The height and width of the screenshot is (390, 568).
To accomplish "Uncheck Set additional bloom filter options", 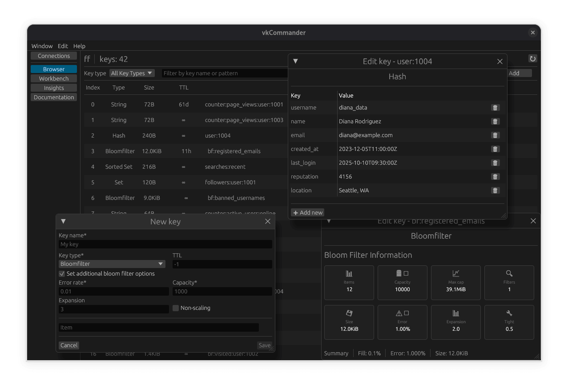I will 61,273.
